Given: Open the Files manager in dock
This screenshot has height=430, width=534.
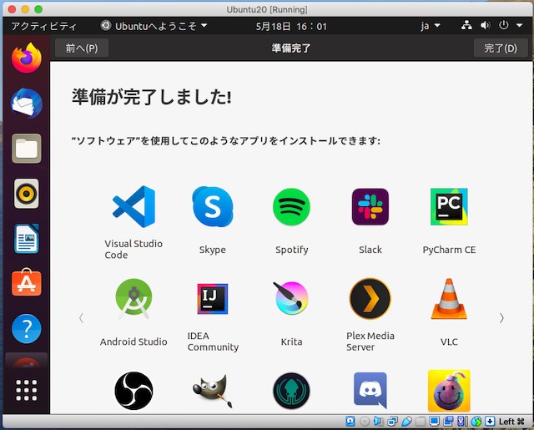Looking at the screenshot, I should tap(27, 149).
